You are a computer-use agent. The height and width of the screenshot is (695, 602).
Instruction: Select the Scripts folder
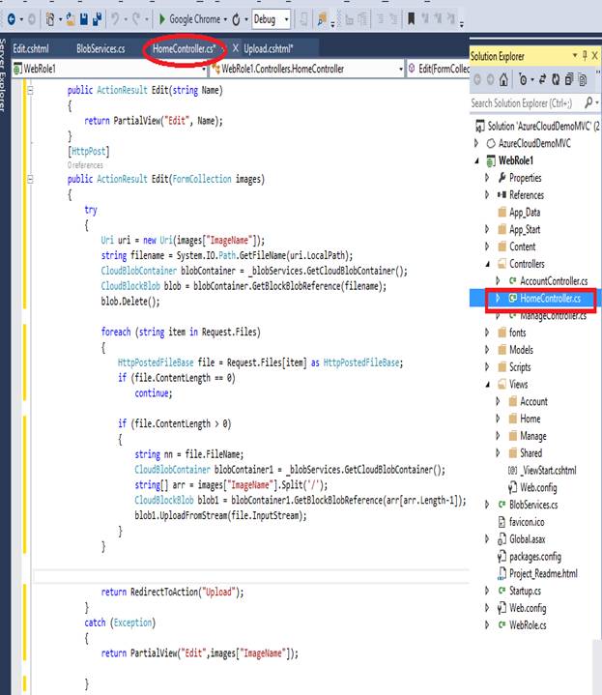pos(514,367)
